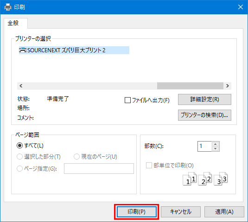
Task: Increase 部数 with the up arrow
Action: 215,144
